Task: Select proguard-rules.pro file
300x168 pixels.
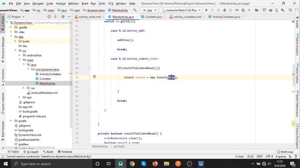Action: [34, 116]
